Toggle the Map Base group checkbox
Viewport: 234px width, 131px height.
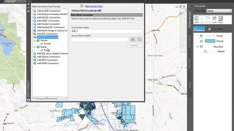pos(201,47)
